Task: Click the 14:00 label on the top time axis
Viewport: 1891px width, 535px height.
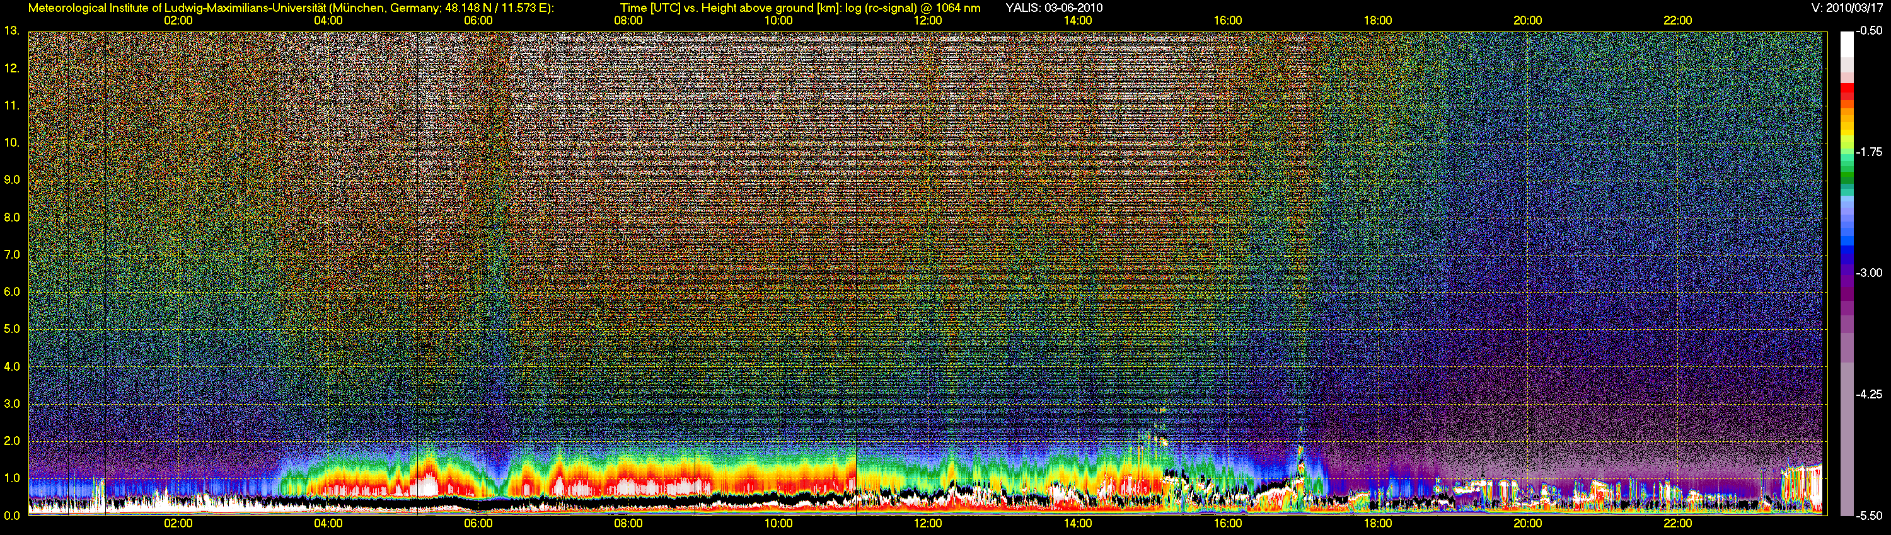Action: click(1078, 21)
